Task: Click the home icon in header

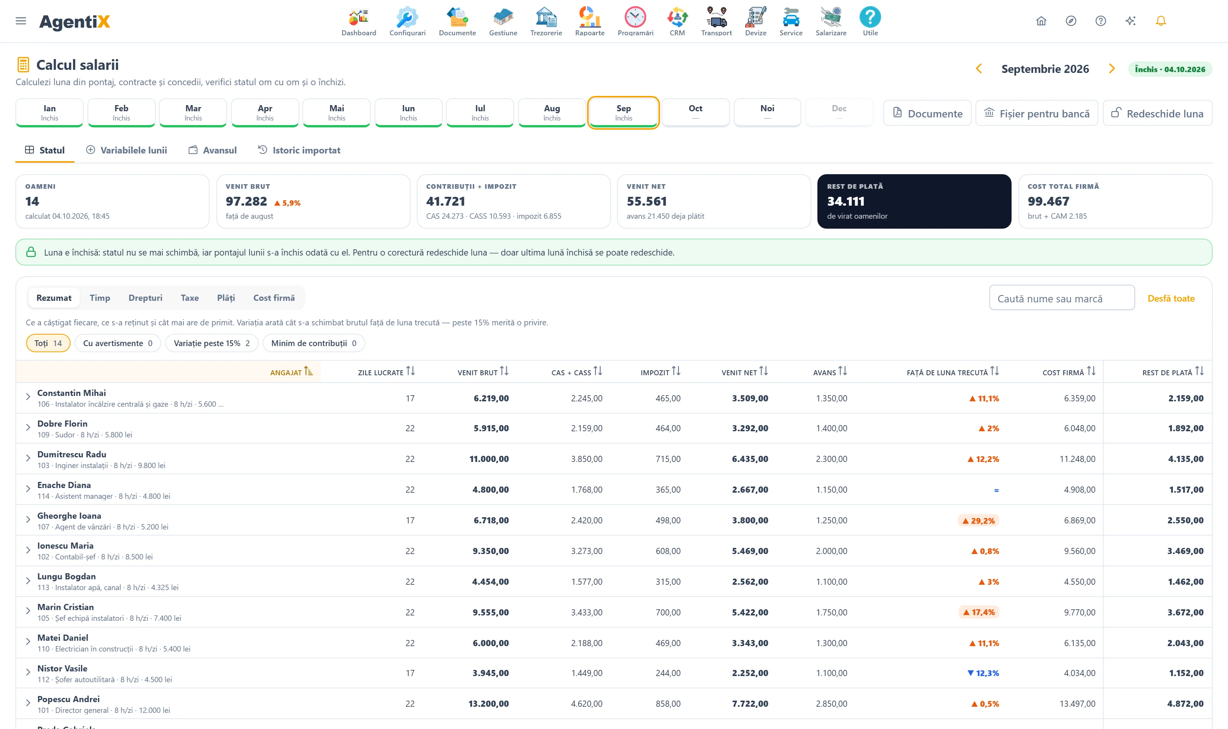Action: pos(1041,21)
